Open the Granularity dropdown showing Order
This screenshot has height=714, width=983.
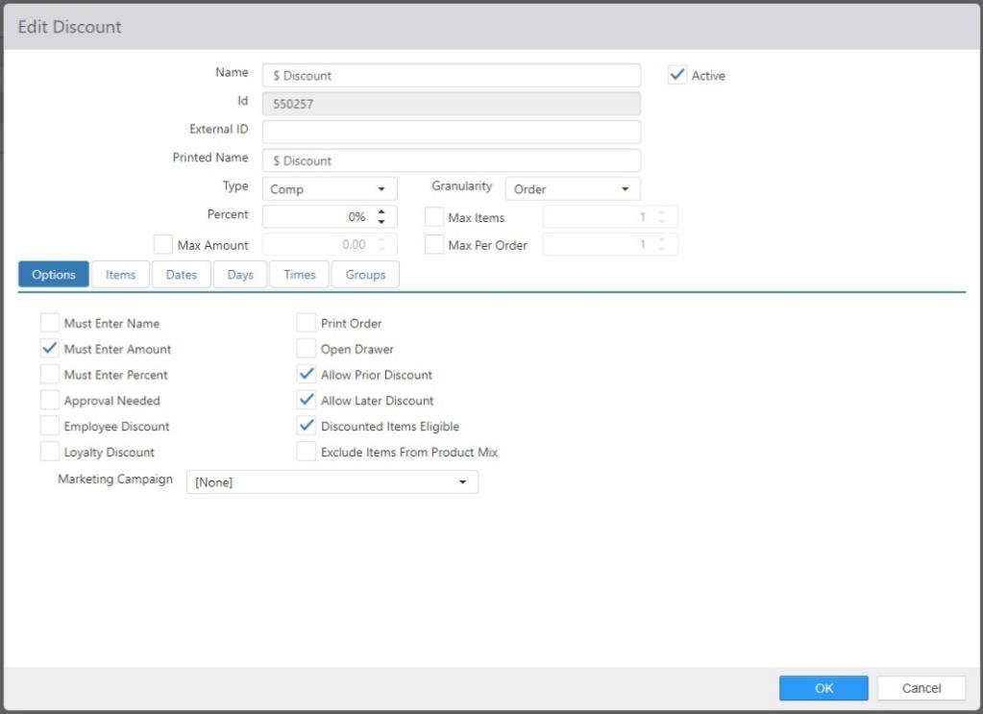[573, 188]
